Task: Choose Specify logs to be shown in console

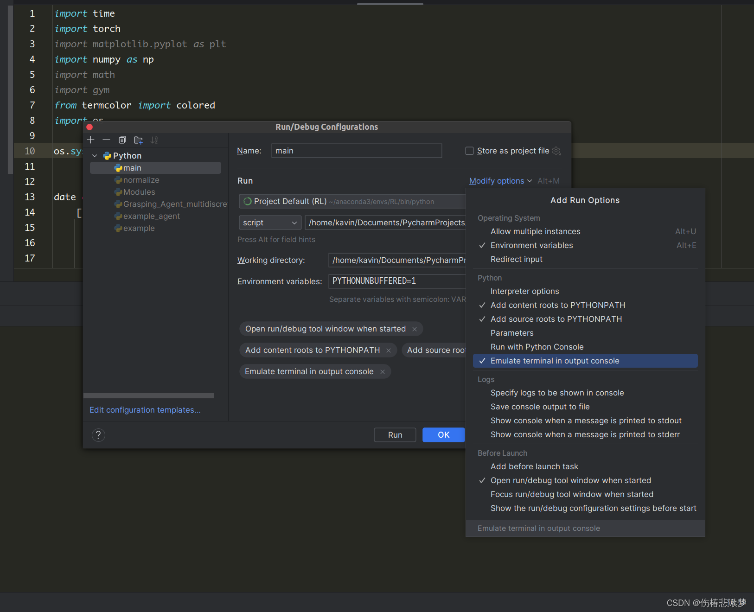Action: point(556,393)
